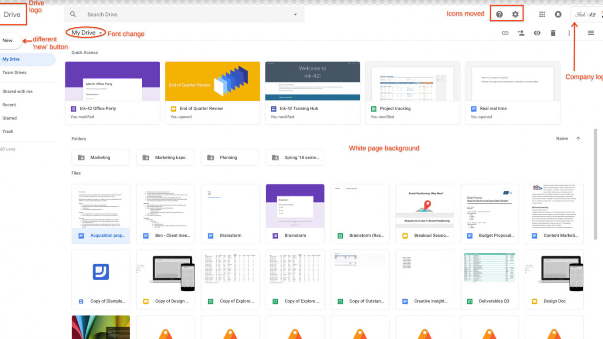This screenshot has height=339, width=603.
Task: Switch to list view layout
Action: (x=591, y=33)
